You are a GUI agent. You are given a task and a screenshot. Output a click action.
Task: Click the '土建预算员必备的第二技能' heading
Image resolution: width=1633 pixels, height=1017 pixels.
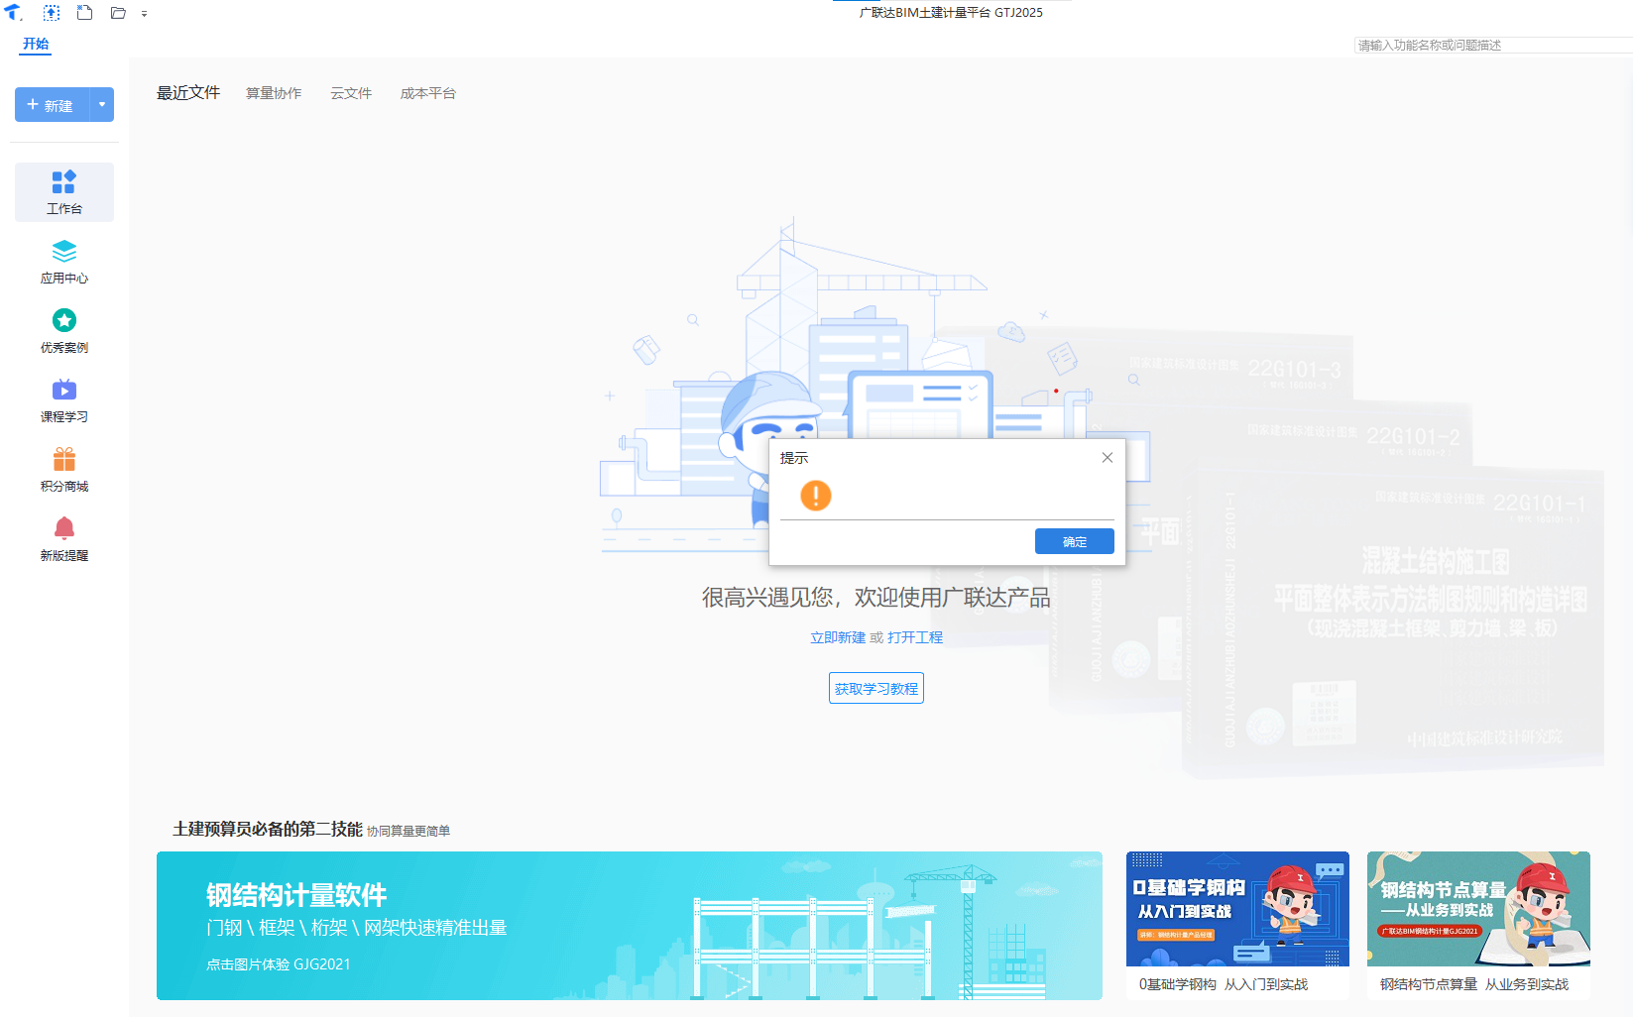coord(268,829)
